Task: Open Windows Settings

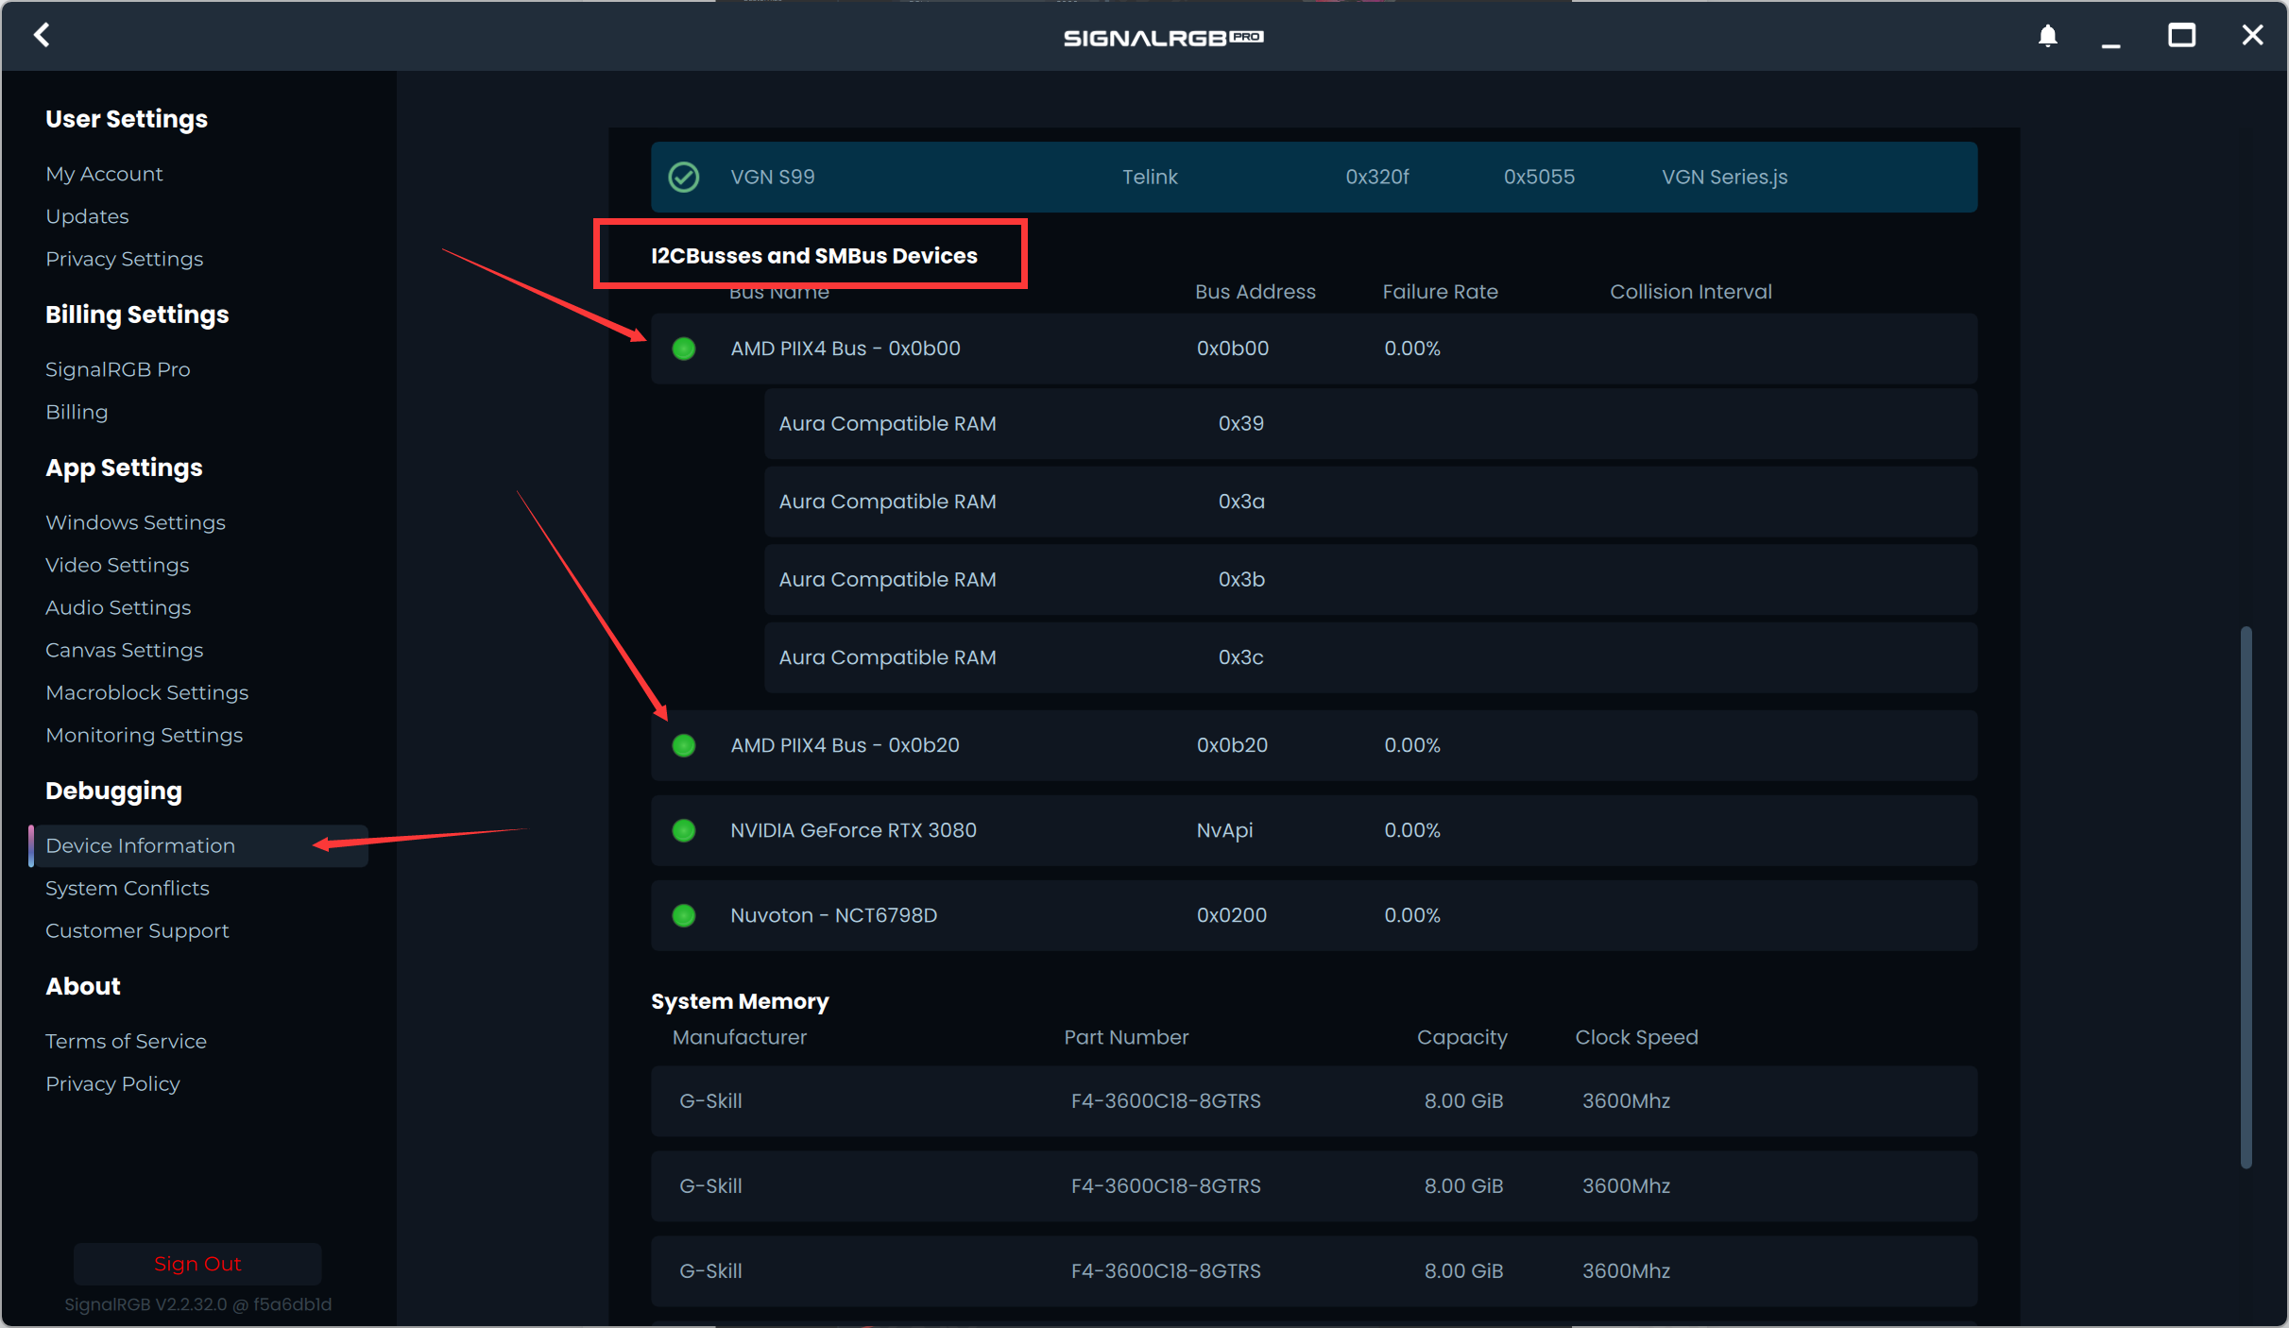Action: [x=135, y=522]
